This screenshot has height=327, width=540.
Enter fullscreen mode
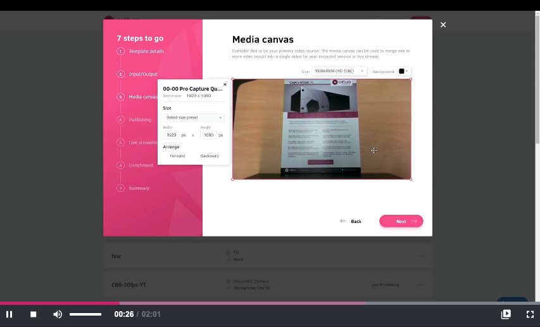(x=530, y=314)
